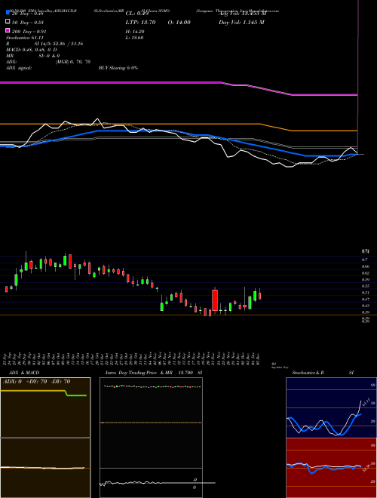Image resolution: width=377 pixels, height=498 pixels.
Task: Click the 'ADX: 0 +DY: 70 -DY: 70' header
Action: point(36,382)
